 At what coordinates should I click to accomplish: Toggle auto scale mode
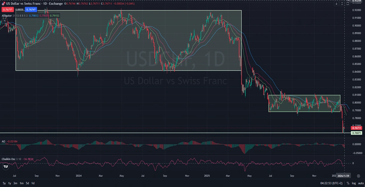pos(361,183)
